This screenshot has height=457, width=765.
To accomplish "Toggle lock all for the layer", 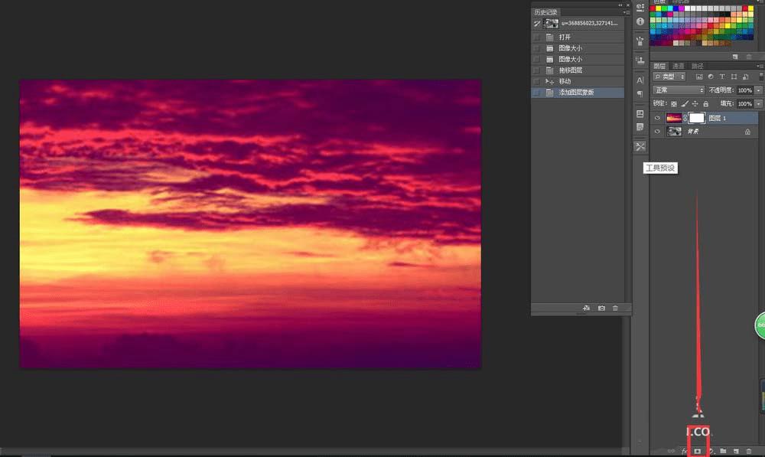I will 706,104.
